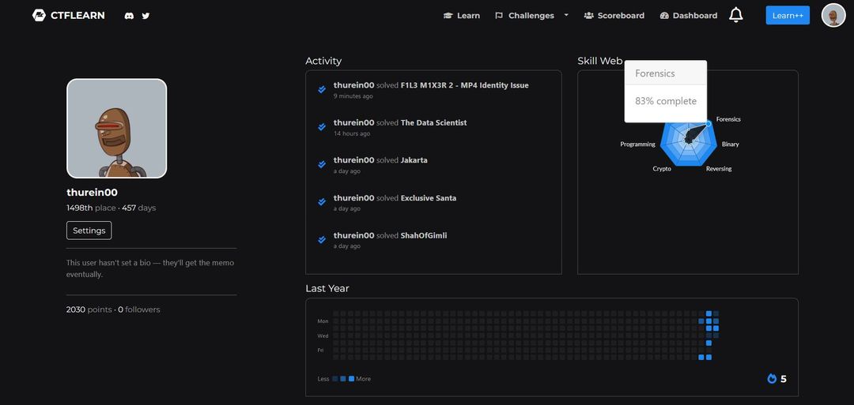Click the darkest legend square near Less

(335, 378)
